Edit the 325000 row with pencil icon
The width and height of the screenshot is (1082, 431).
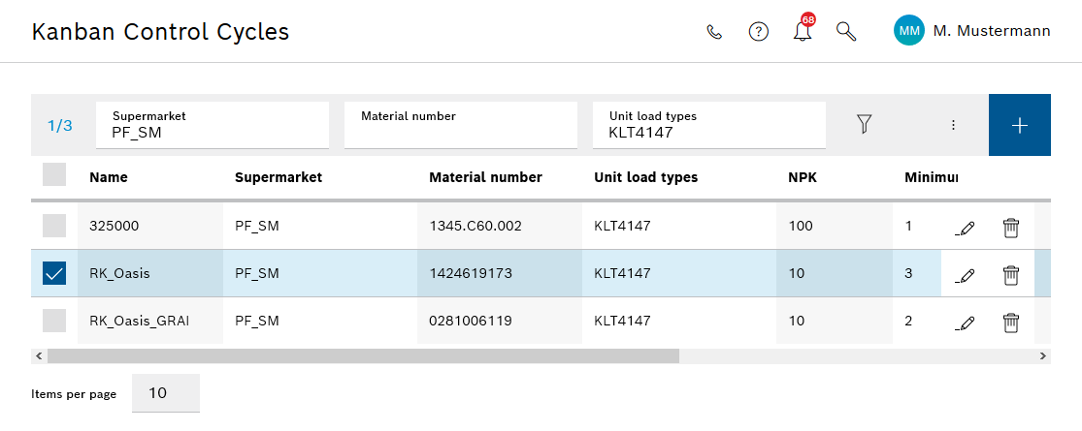966,228
